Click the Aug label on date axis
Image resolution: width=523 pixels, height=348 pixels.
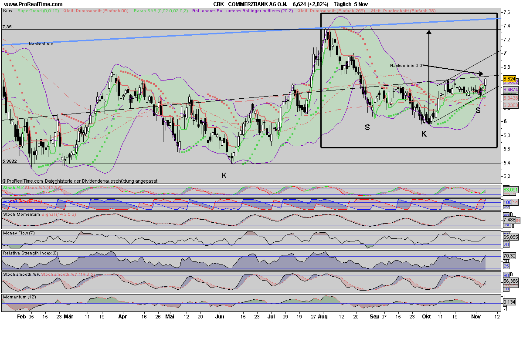coord(323,317)
